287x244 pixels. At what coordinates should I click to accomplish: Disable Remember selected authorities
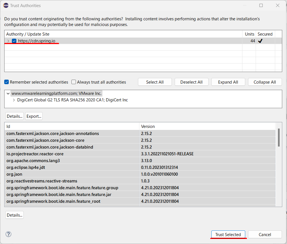(x=6, y=82)
